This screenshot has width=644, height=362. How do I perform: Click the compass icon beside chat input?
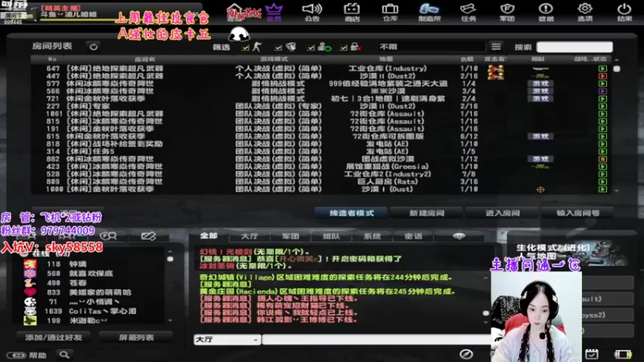click(x=466, y=354)
